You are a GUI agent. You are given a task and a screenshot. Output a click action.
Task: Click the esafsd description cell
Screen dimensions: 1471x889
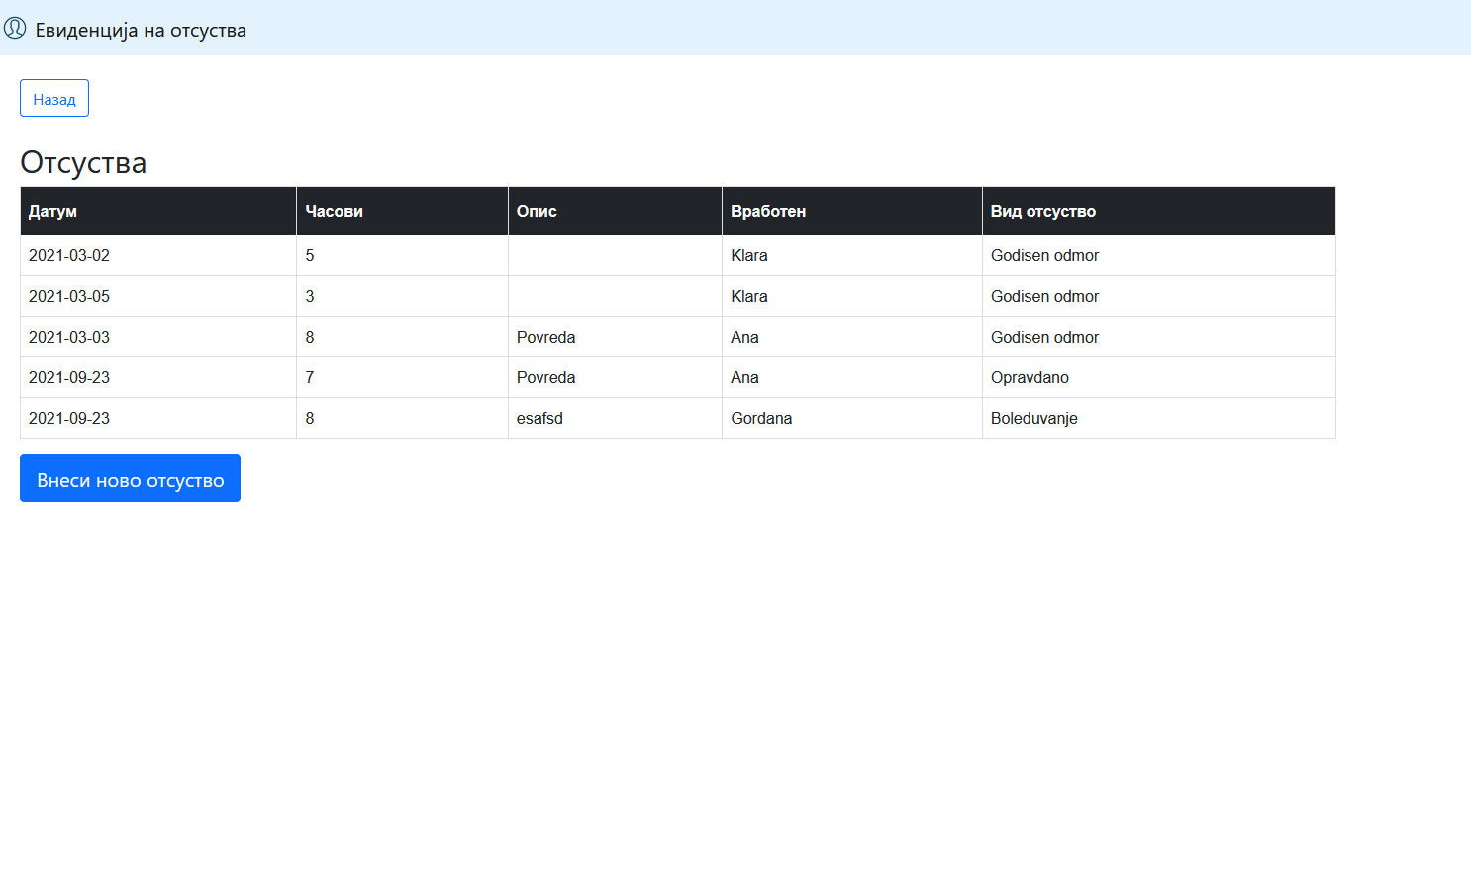[x=539, y=418]
